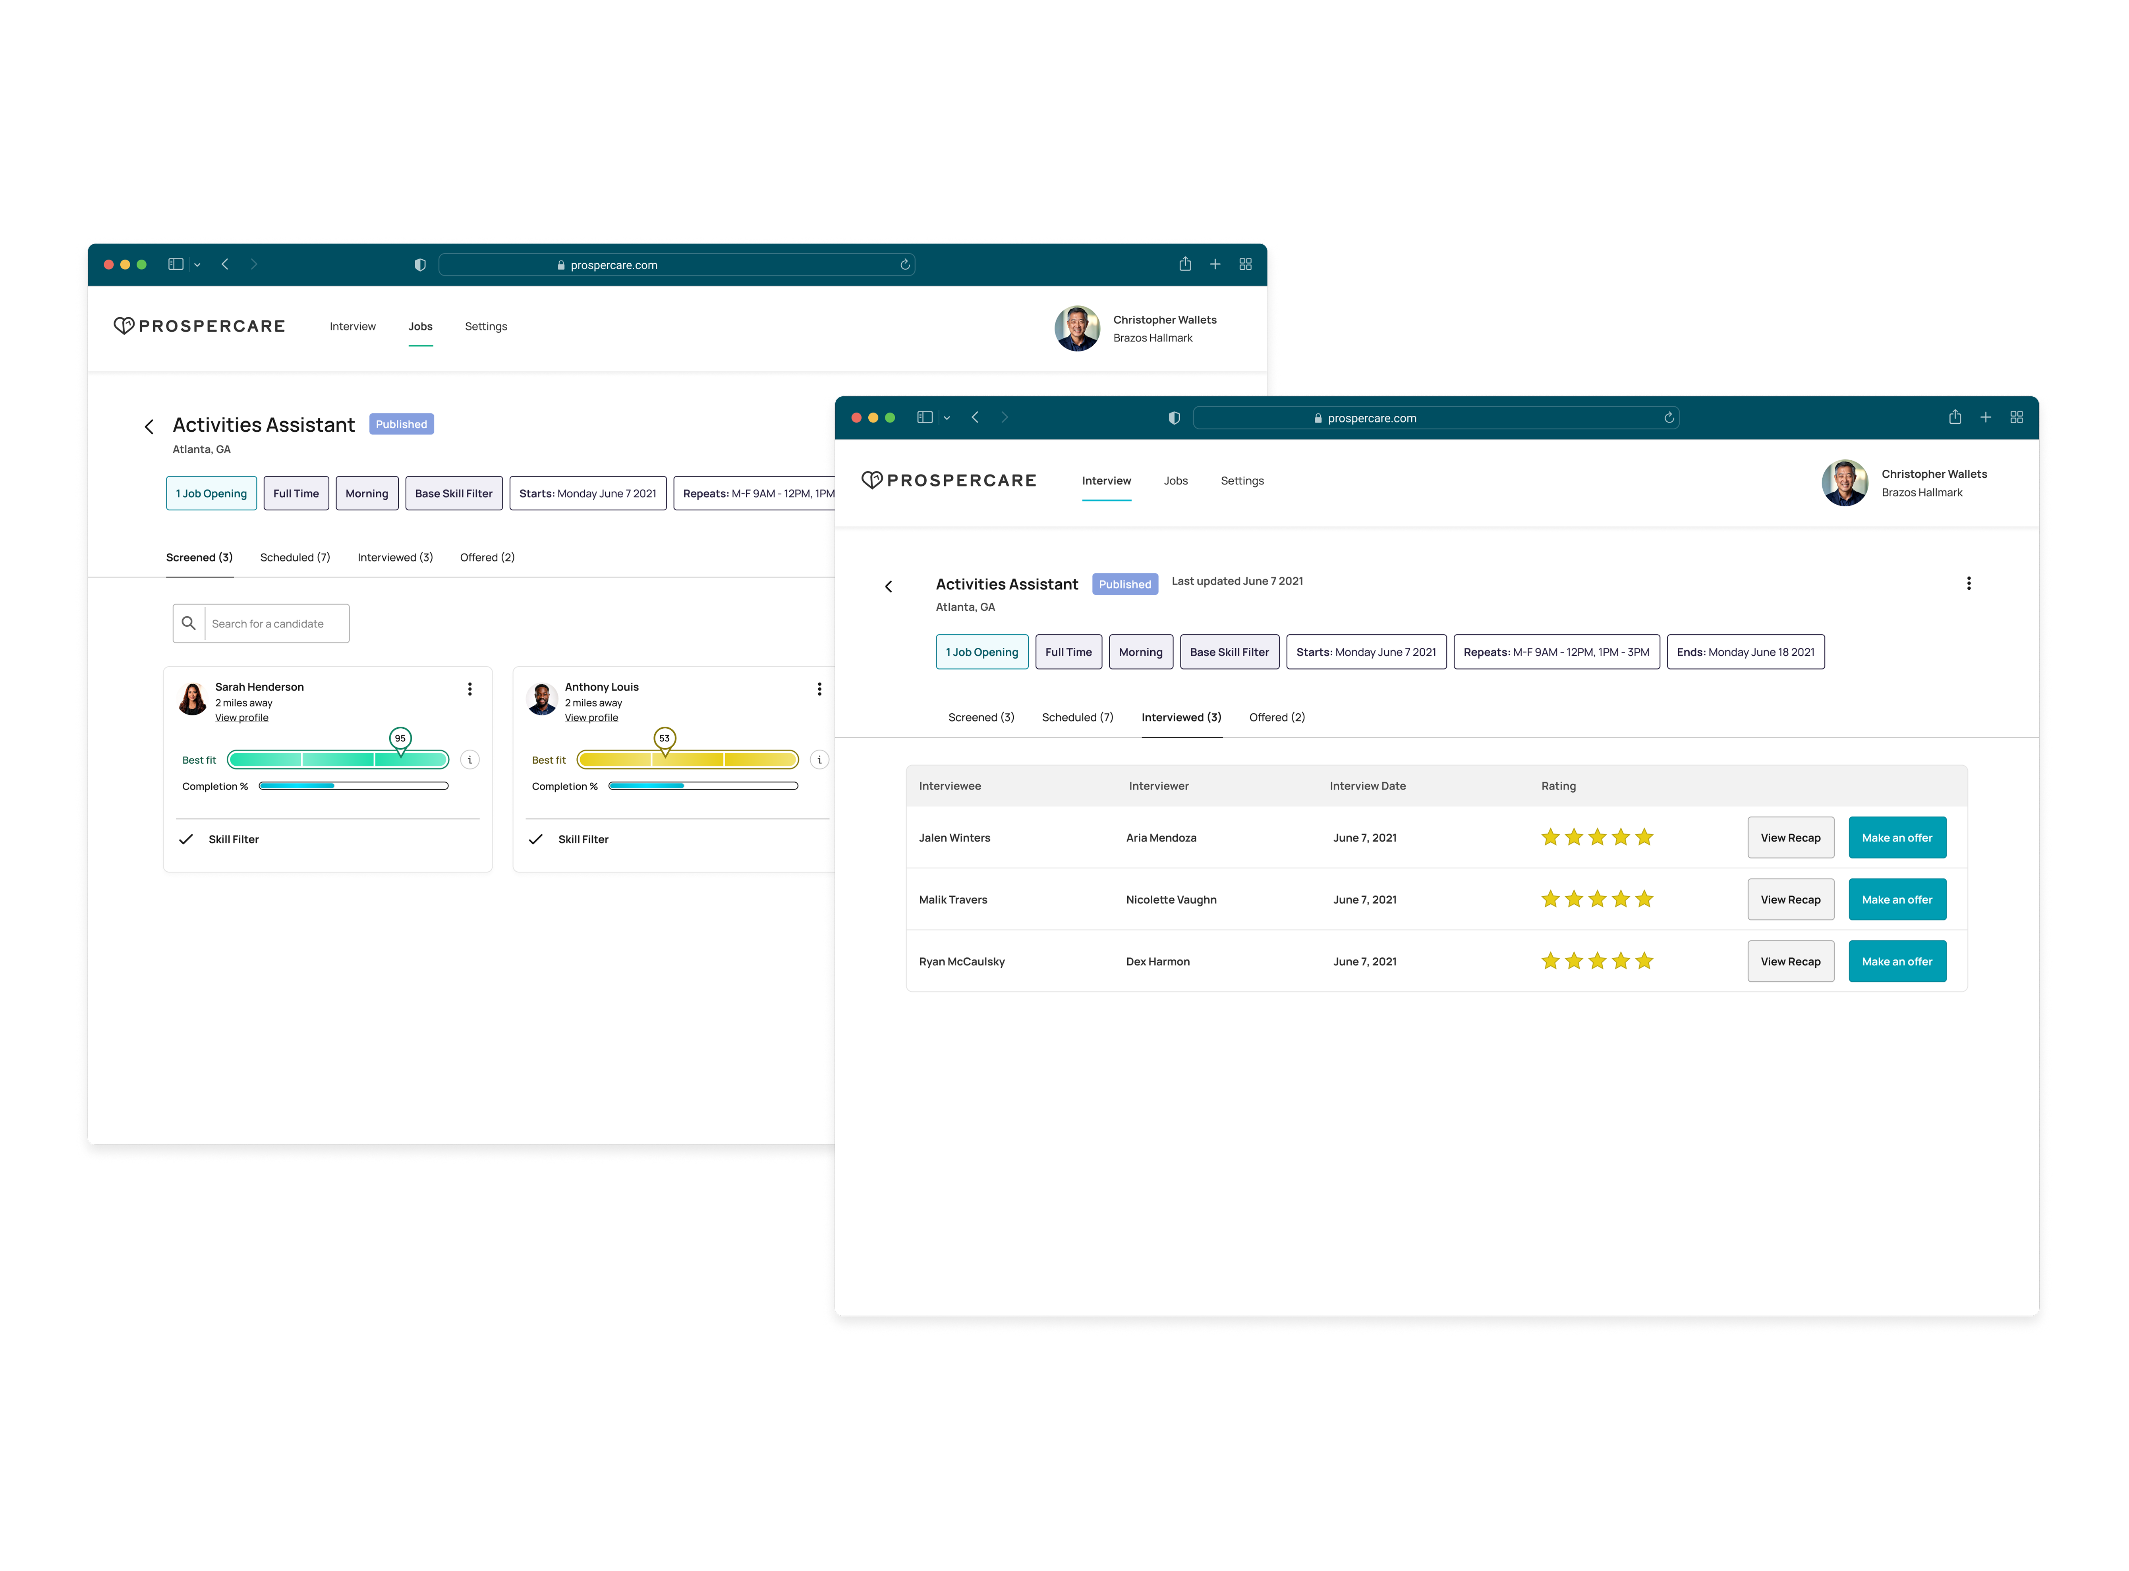Click the sidebar toggle icon in the front browser window
This screenshot has width=2129, height=1571.
click(924, 417)
